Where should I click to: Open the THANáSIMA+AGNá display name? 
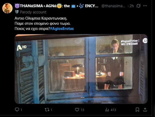(x=56, y=6)
